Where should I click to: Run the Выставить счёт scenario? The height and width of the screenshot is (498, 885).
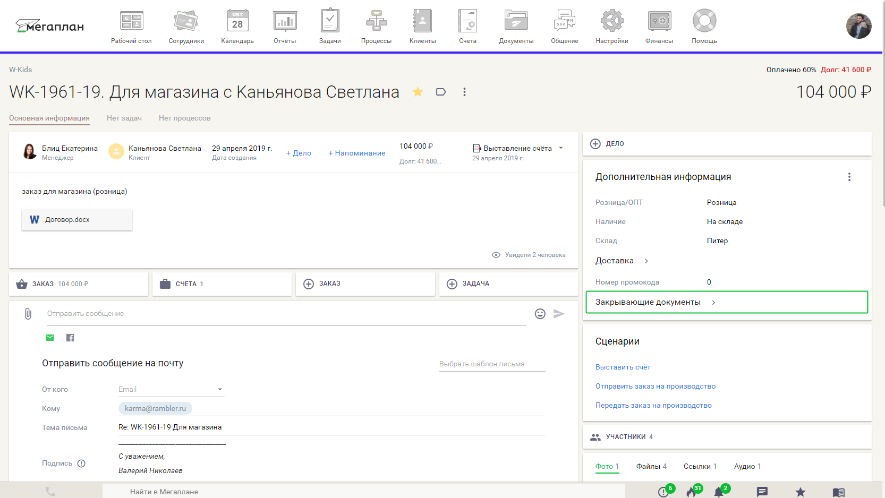[x=623, y=367]
